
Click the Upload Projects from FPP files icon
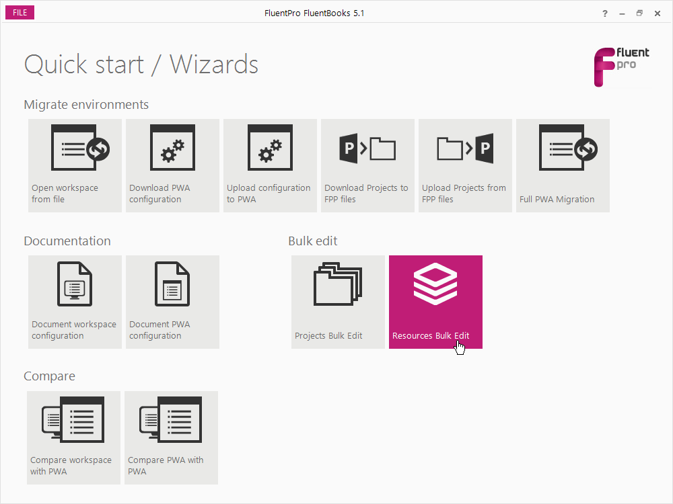(465, 149)
